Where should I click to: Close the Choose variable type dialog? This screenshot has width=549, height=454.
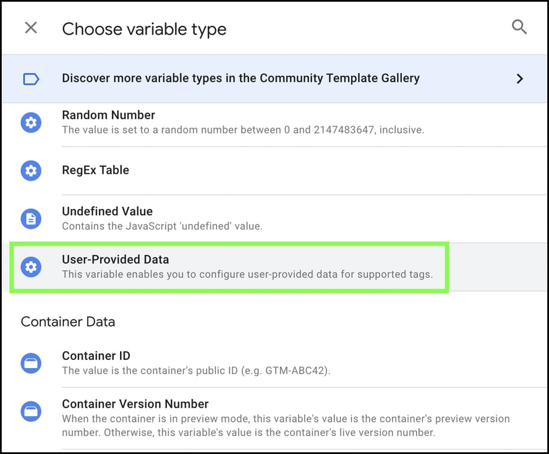30,27
